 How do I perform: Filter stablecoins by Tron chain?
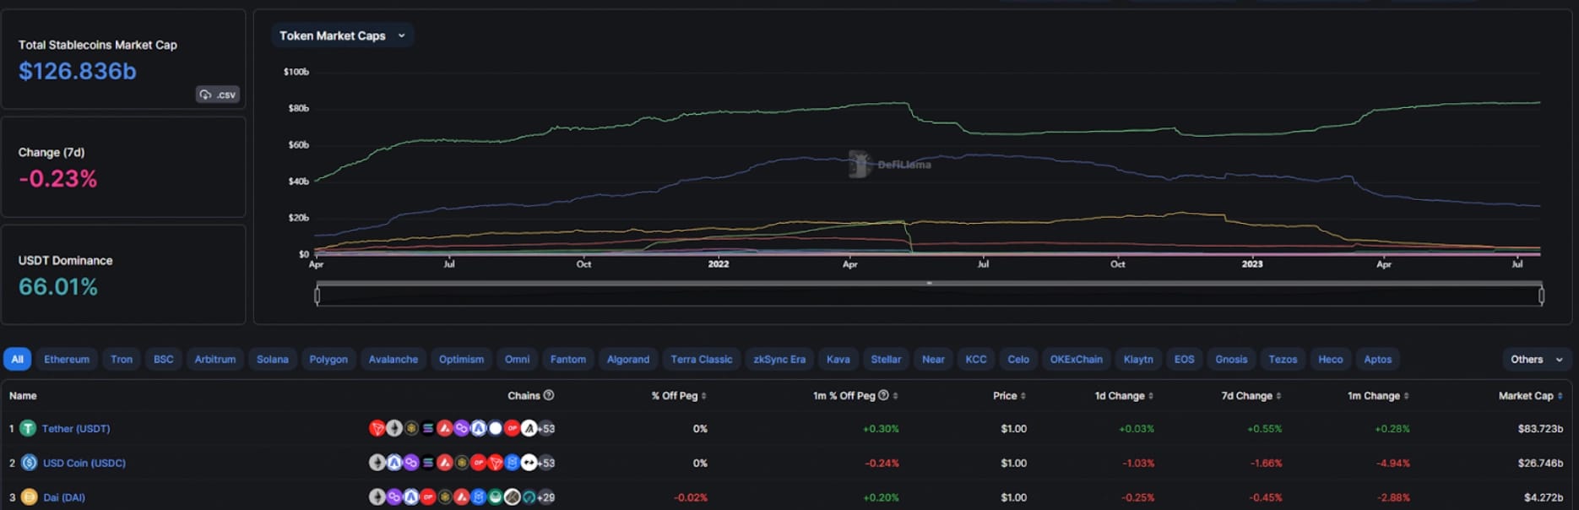pyautogui.click(x=122, y=359)
